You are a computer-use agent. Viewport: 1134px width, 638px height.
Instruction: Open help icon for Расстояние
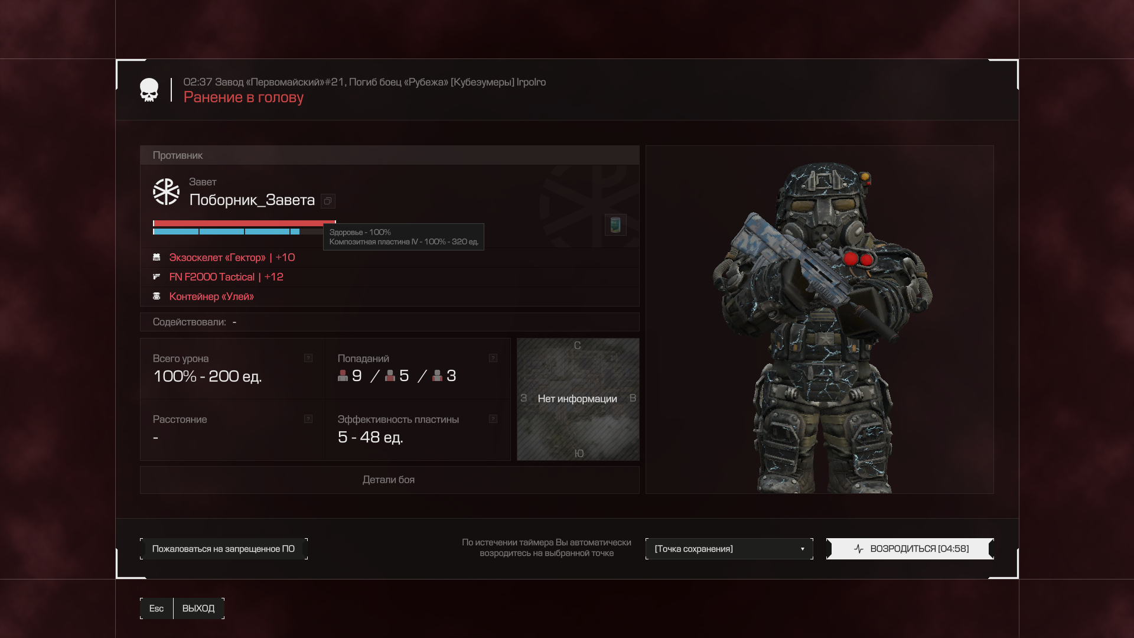pyautogui.click(x=308, y=419)
